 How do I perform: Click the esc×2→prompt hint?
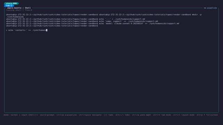[47, 115]
